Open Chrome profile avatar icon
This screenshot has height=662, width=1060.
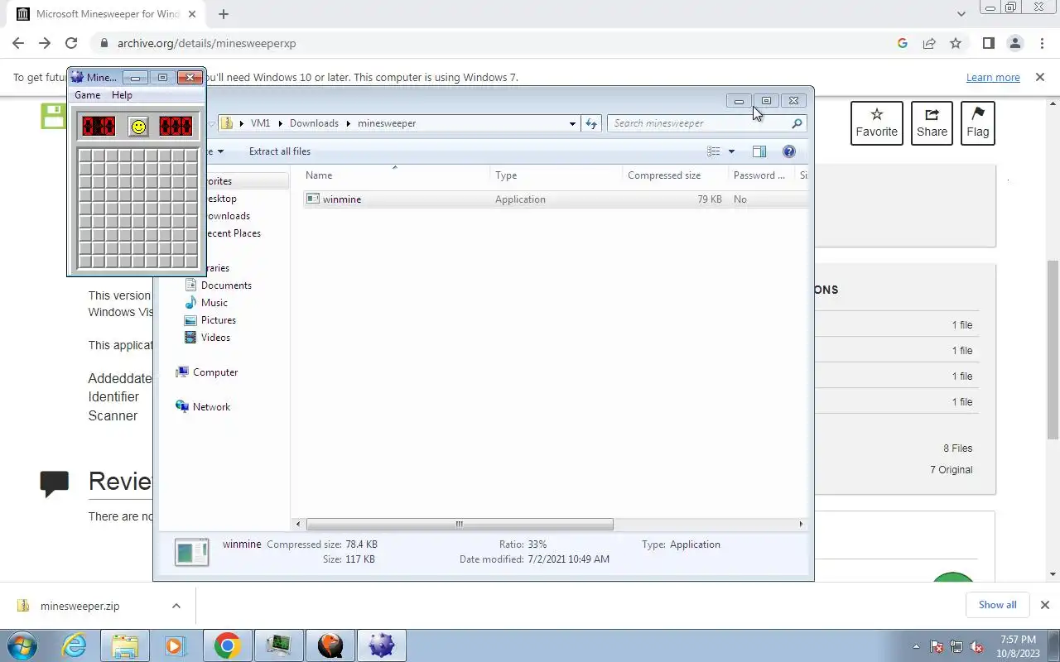click(x=1014, y=43)
